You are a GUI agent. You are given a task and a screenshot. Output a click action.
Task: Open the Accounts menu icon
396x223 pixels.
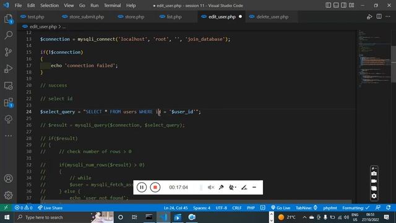[8, 178]
